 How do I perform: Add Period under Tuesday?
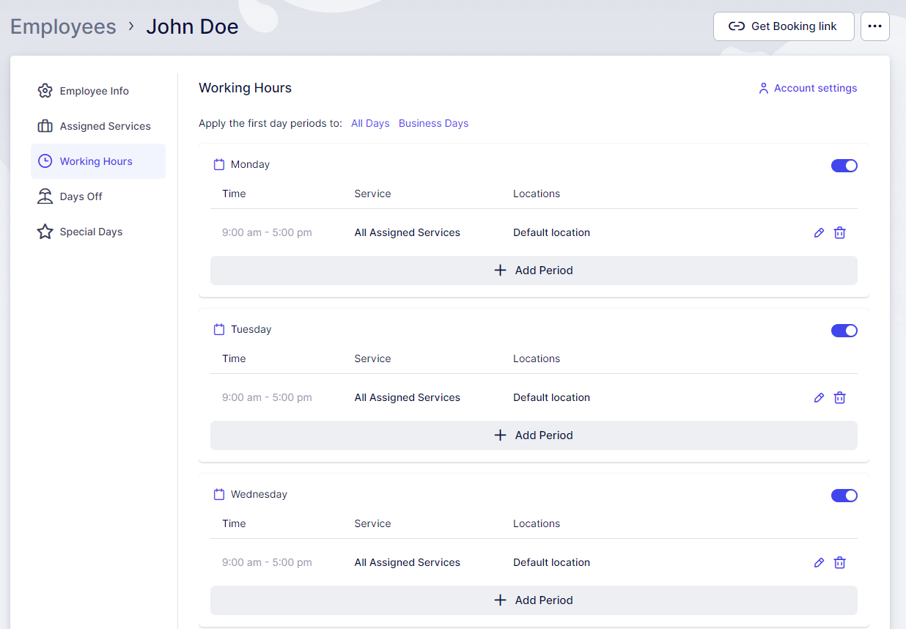click(534, 435)
